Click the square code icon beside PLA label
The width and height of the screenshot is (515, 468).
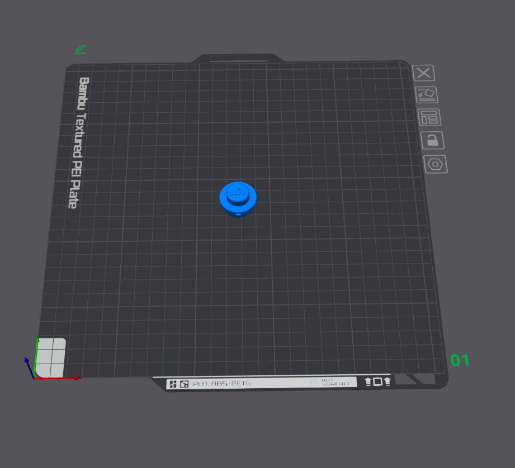point(185,384)
